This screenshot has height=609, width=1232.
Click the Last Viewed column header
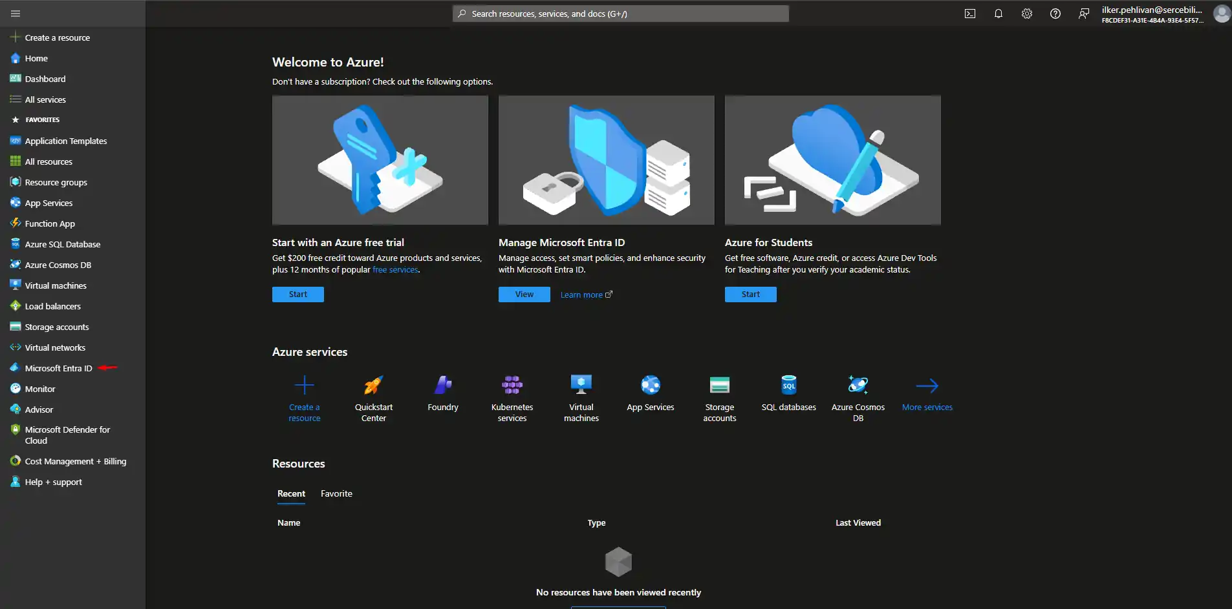(858, 523)
